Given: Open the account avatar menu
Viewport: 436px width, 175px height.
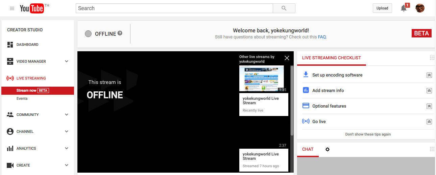Looking at the screenshot, I should click(420, 8).
